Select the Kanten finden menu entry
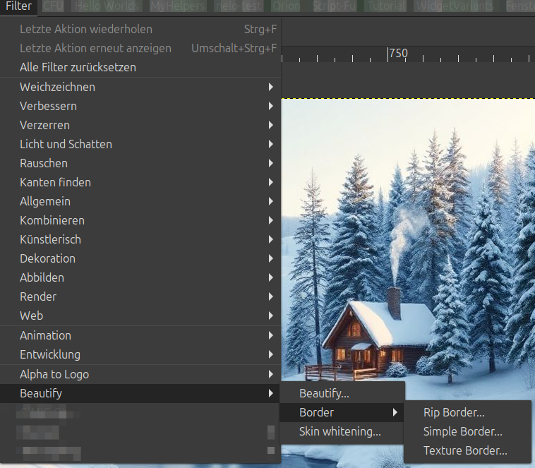Viewport: 535px width, 468px height. tap(55, 182)
